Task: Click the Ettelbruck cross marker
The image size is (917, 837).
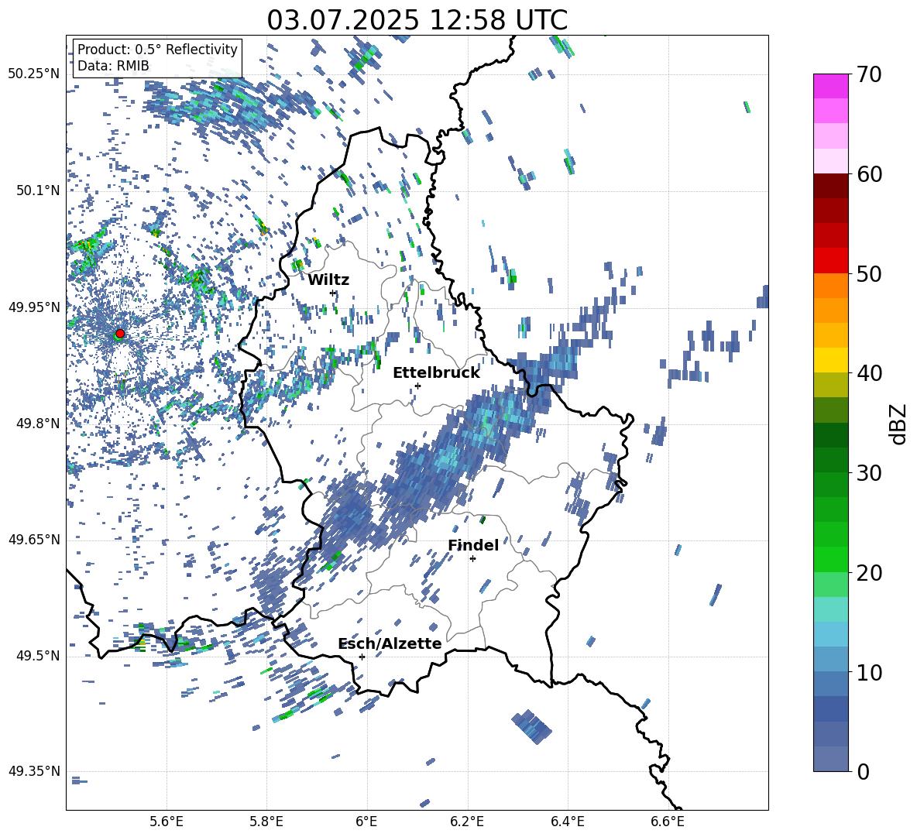Action: pyautogui.click(x=417, y=386)
